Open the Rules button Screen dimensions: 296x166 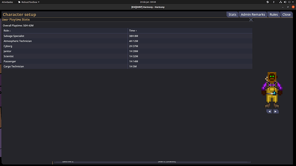tap(274, 15)
